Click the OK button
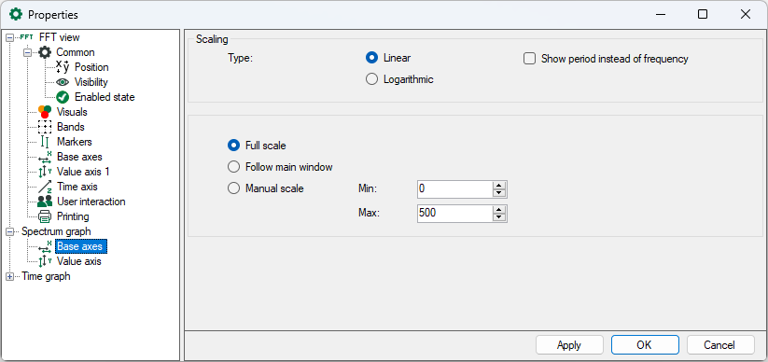 [645, 345]
